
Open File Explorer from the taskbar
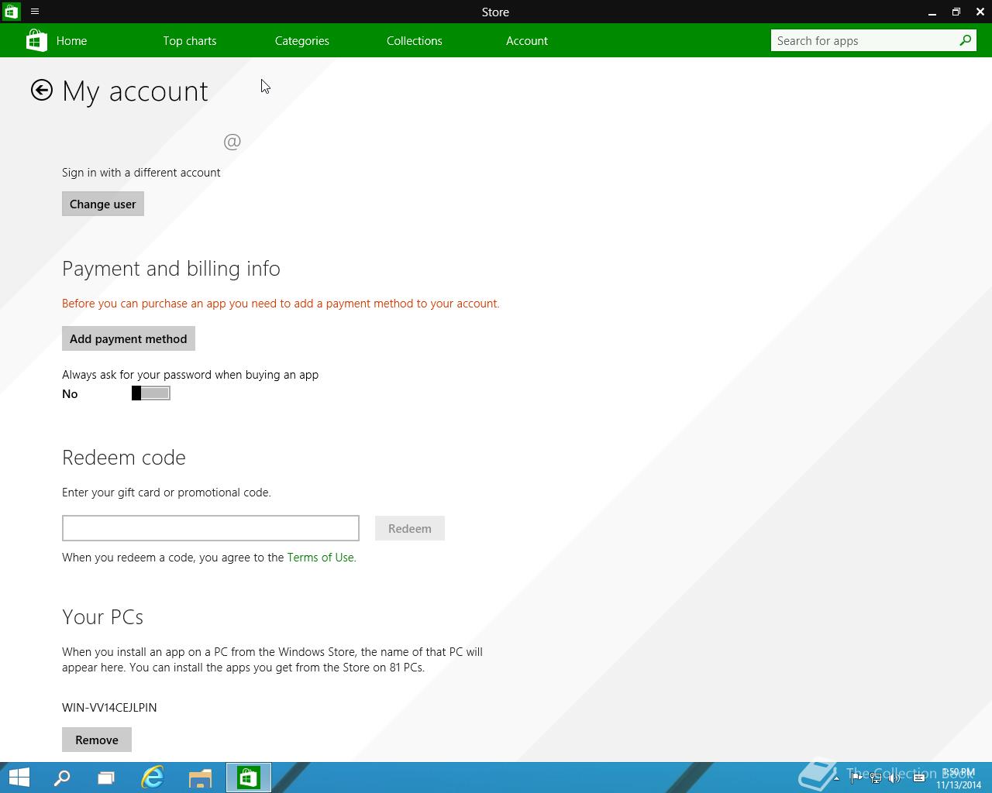tap(200, 778)
